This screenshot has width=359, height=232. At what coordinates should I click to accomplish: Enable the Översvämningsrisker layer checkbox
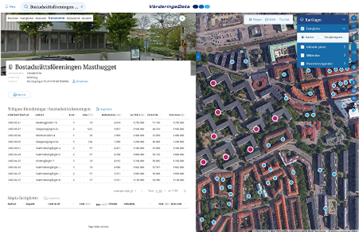click(302, 64)
